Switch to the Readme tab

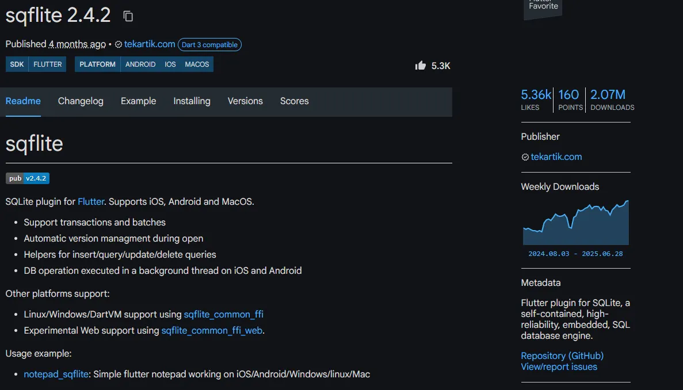point(23,101)
